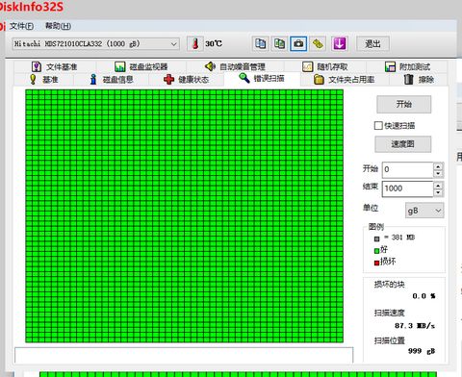Click the 87.3 MB/s scan speed value

click(x=415, y=326)
